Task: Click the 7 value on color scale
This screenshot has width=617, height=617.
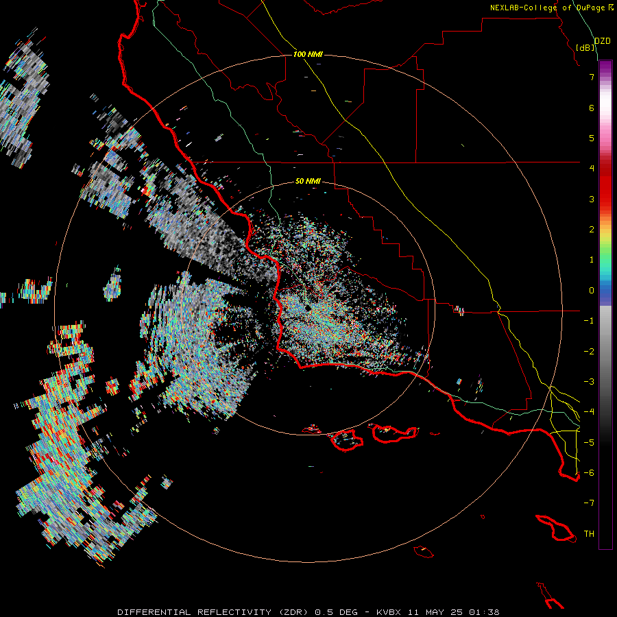Action: 592,77
